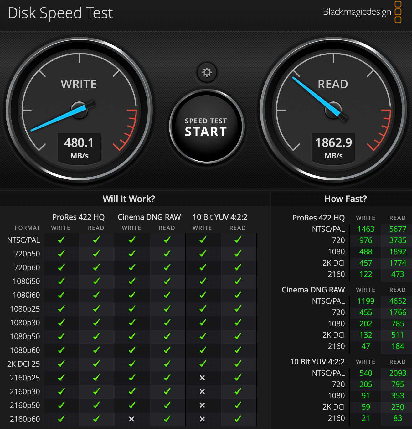The width and height of the screenshot is (412, 429).
Task: Click the 2K DCI 25 format row label
Action: [x=23, y=364]
